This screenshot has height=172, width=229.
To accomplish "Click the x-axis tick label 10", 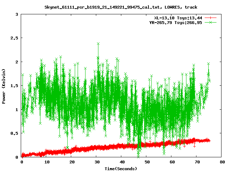I will click(x=47, y=162).
